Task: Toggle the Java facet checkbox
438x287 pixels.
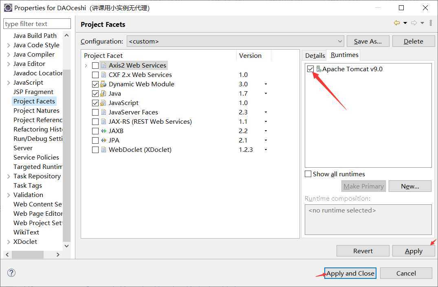Action: [95, 94]
